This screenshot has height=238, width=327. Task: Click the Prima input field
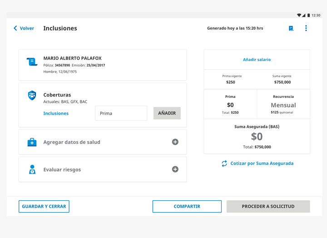pos(121,113)
